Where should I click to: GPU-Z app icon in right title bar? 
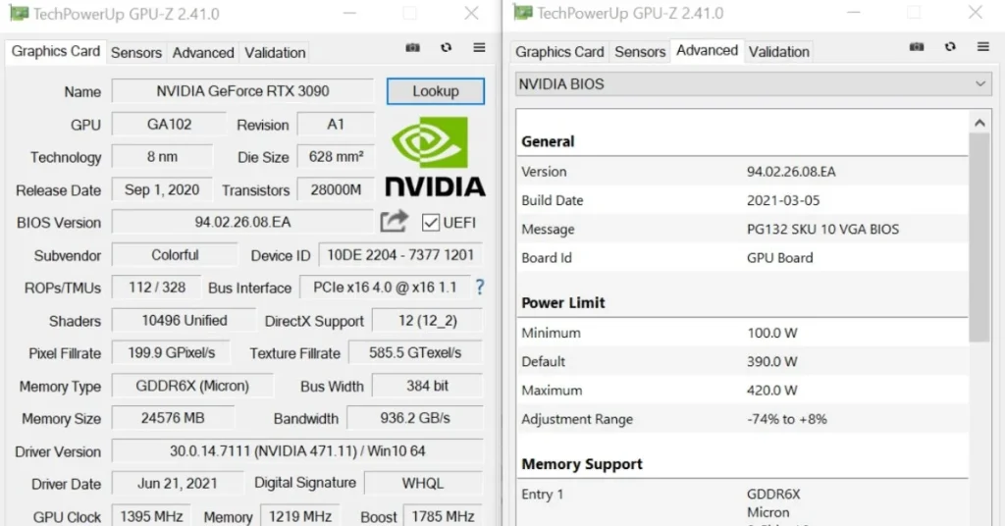522,13
